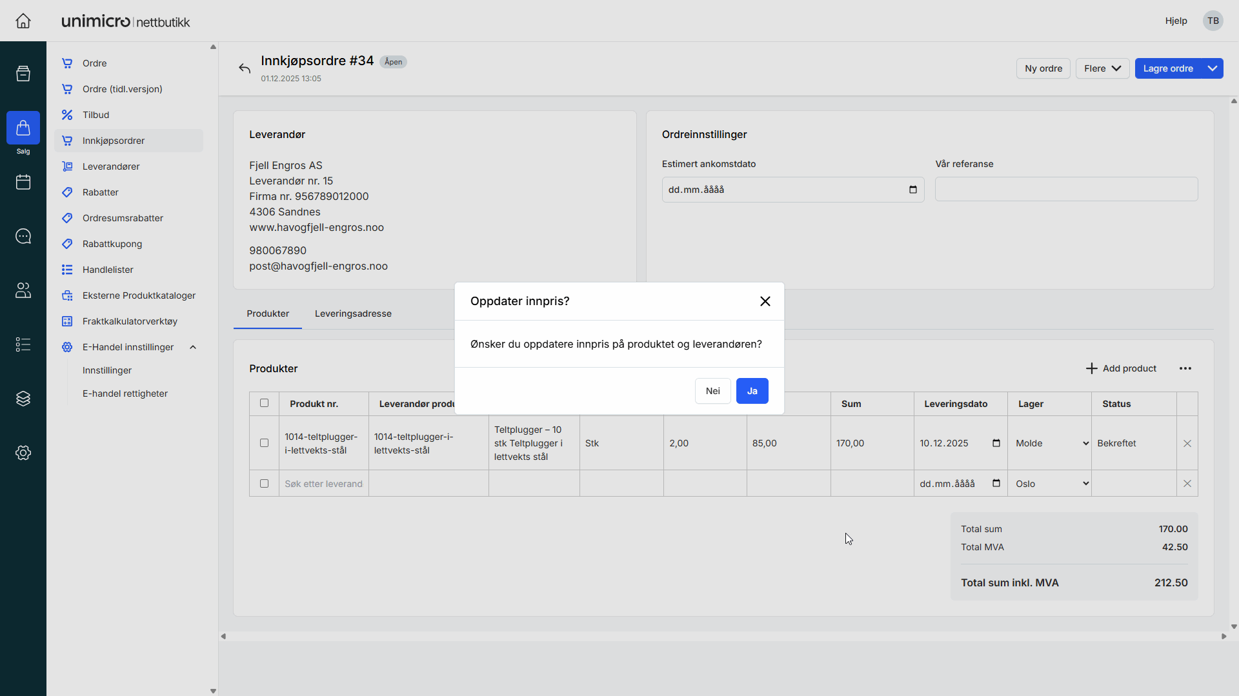
Task: Remove the Teltplugger product row with X
Action: pos(1187,443)
